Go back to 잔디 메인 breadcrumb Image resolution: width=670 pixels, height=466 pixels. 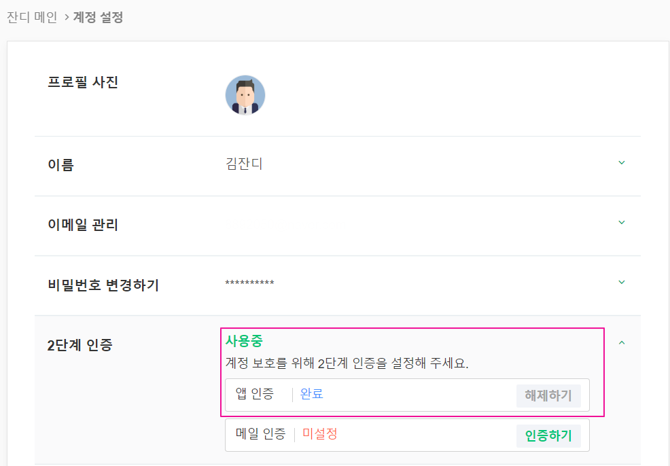(32, 17)
